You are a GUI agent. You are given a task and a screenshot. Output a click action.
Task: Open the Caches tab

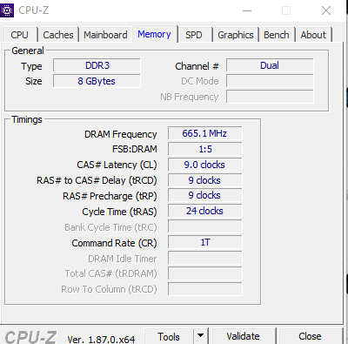pos(58,35)
